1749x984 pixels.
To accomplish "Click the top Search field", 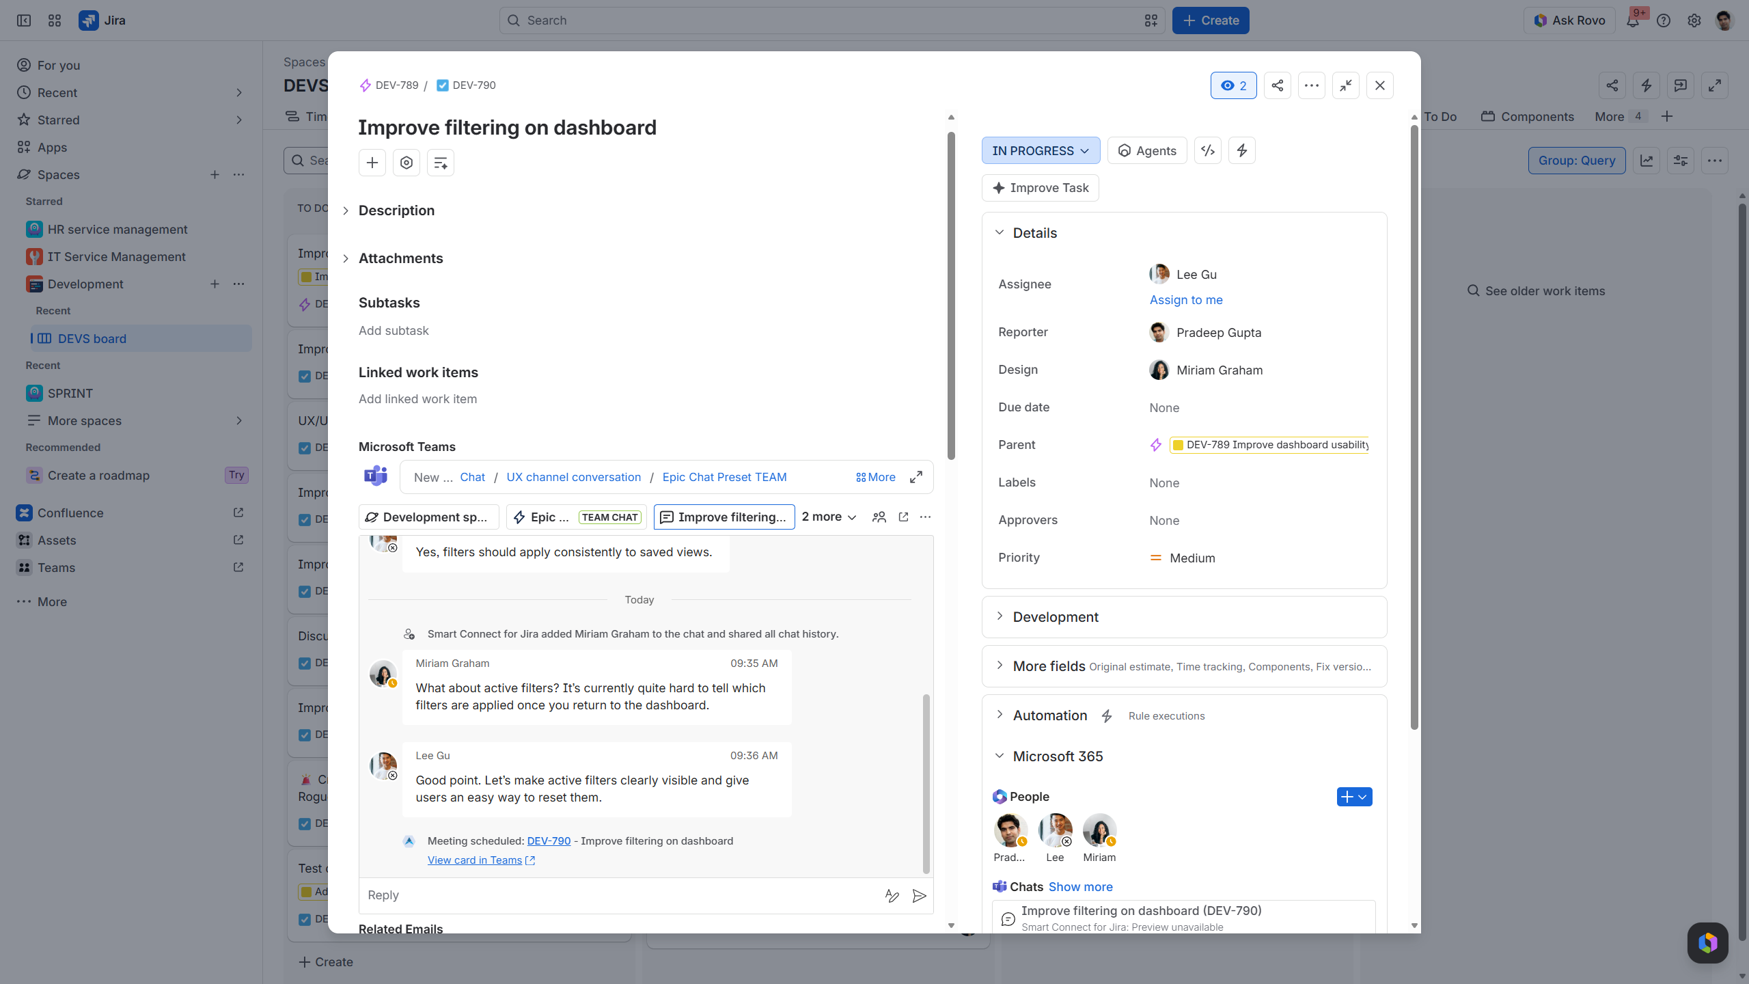I will [832, 20].
